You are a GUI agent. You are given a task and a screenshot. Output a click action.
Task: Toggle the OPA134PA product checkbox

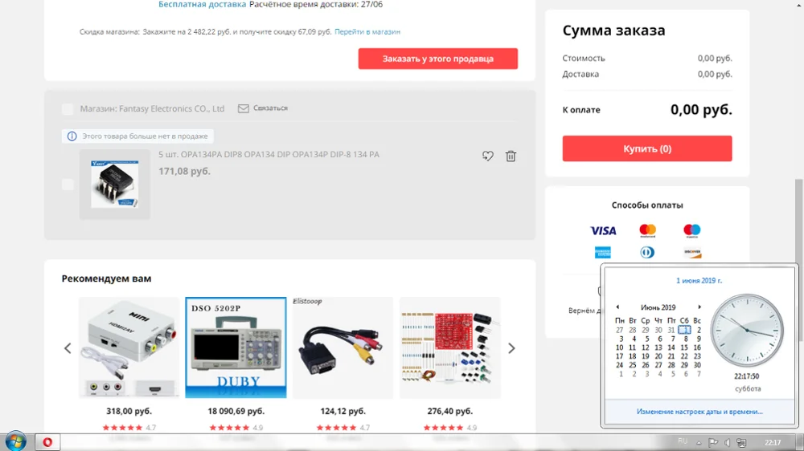tap(68, 185)
